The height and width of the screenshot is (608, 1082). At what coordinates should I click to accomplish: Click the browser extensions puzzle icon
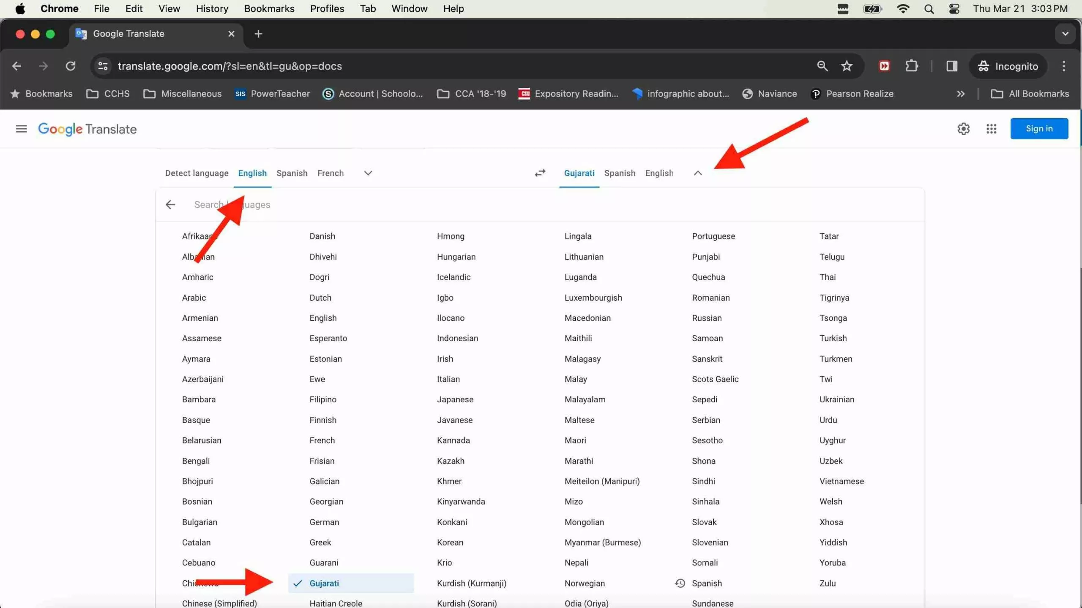(912, 66)
